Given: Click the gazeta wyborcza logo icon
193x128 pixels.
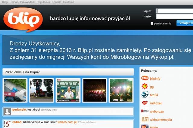Looking at the screenshot, I should coord(145,111).
